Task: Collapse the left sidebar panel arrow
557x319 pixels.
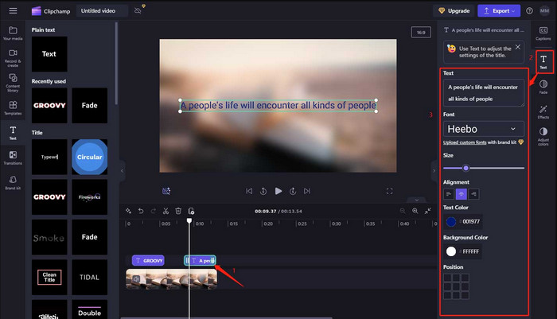Action: 122,171
